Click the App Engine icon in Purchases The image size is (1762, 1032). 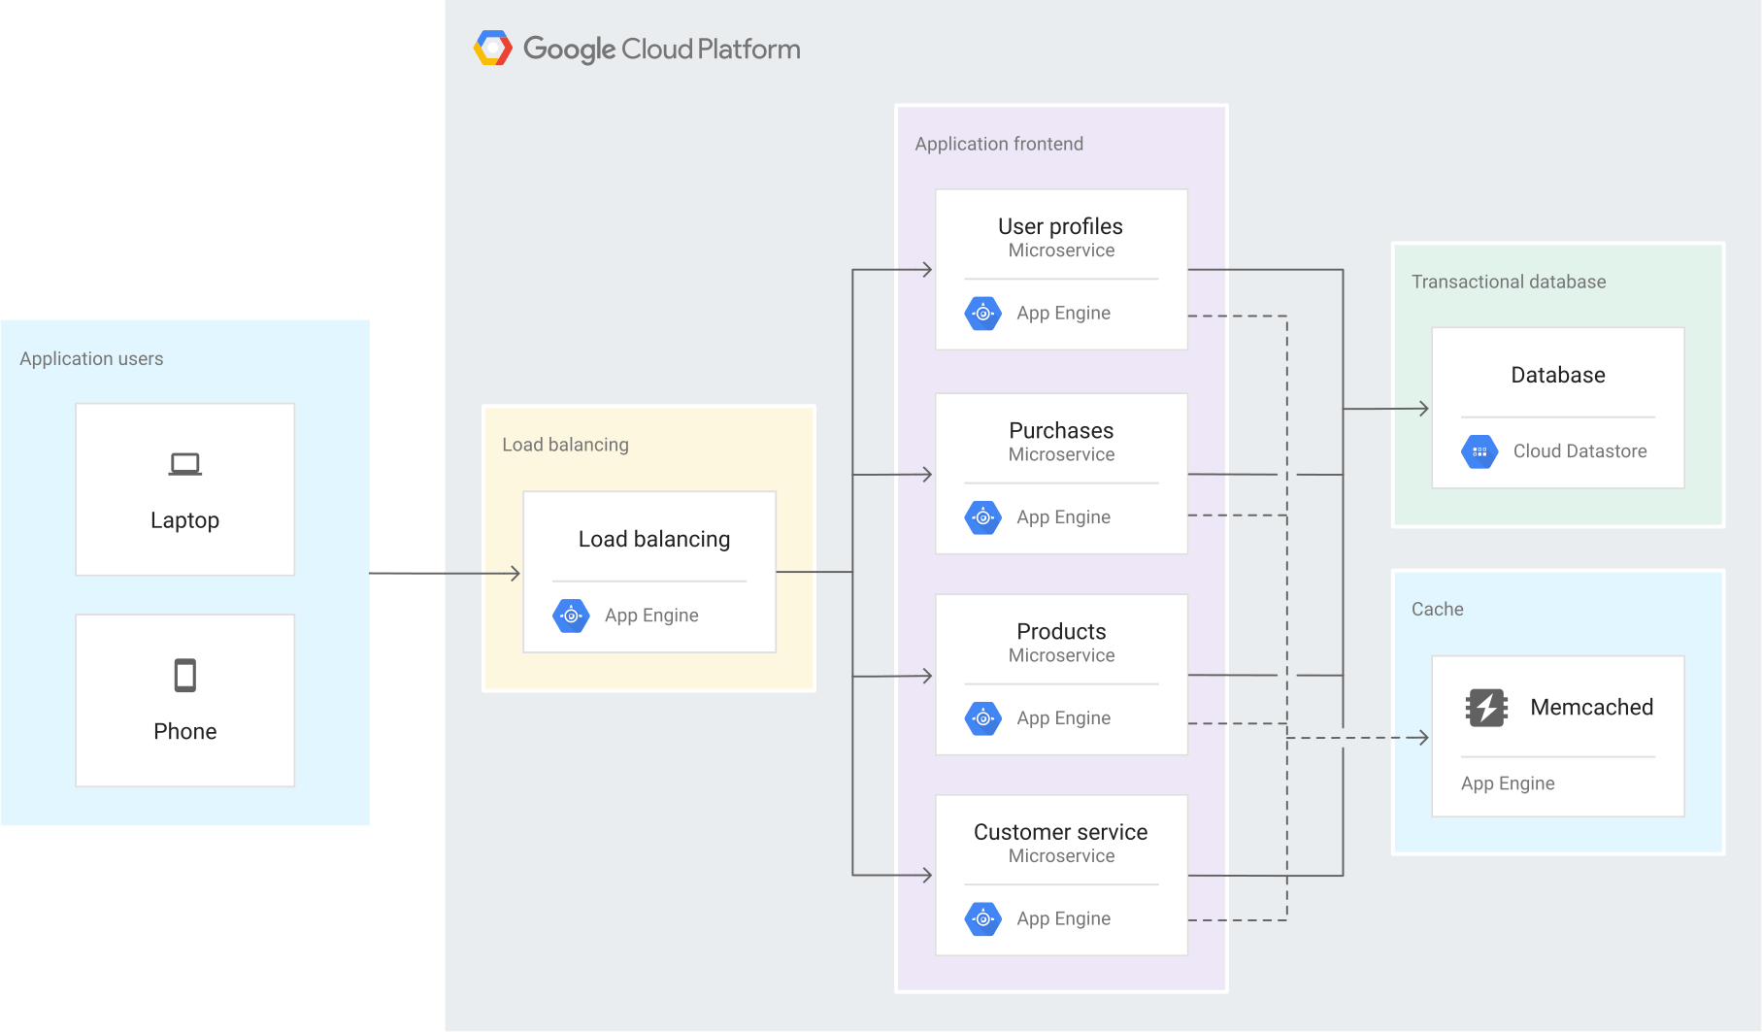point(983,517)
